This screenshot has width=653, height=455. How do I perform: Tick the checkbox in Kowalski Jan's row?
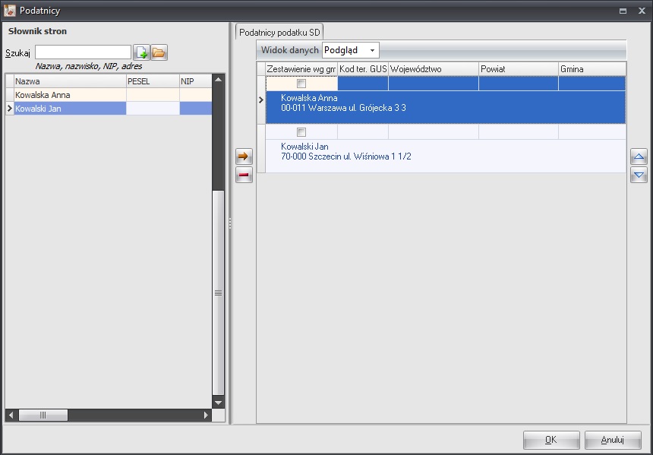pos(301,132)
